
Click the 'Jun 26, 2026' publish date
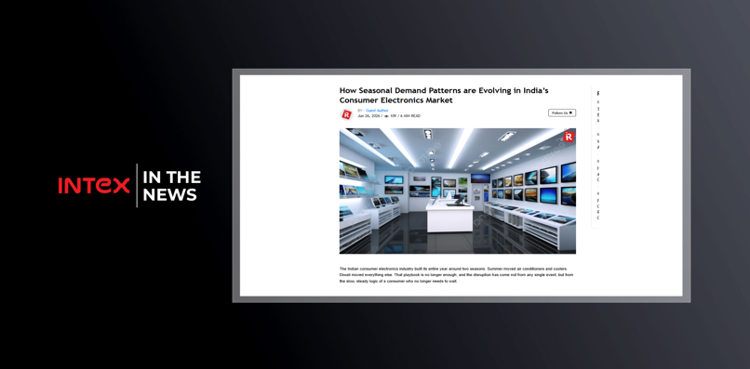[368, 115]
